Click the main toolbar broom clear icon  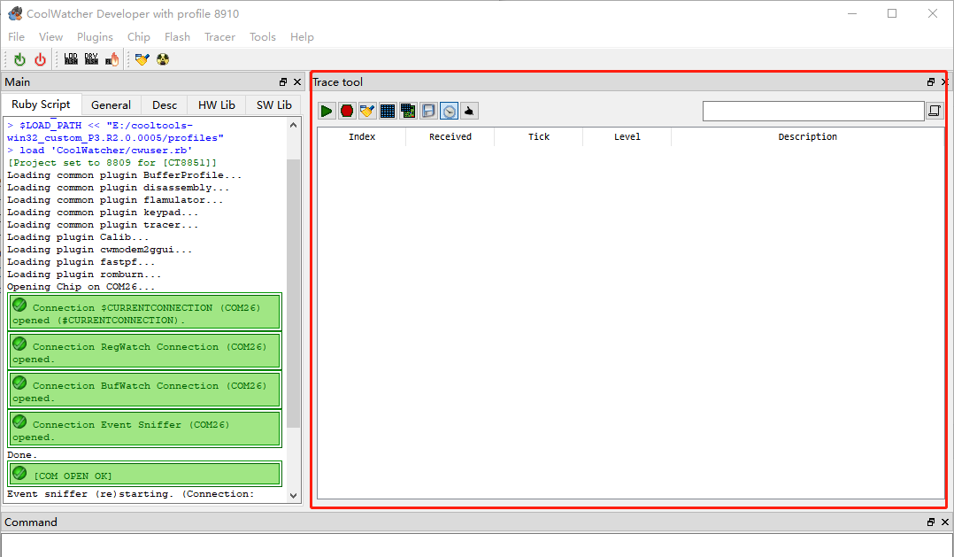[142, 59]
